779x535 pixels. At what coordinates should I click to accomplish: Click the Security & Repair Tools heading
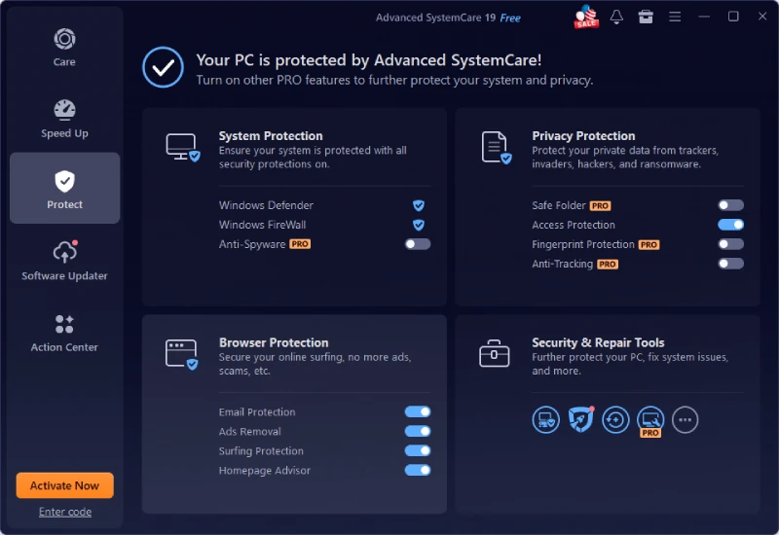598,342
